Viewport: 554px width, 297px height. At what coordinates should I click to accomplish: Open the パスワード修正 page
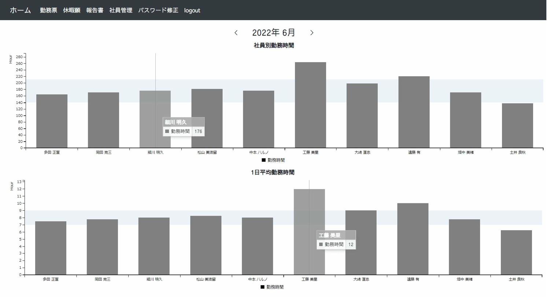coord(158,10)
